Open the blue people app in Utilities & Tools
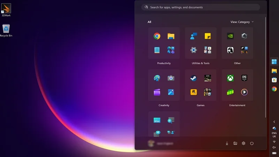The image size is (279, 157). coord(194,36)
